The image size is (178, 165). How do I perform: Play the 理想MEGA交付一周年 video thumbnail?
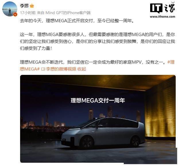[98, 119]
